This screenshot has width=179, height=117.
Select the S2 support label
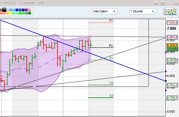(111, 83)
